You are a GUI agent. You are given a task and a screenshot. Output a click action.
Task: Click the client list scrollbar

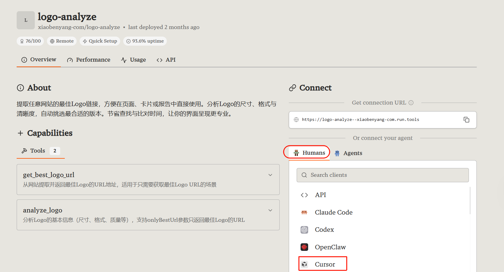tap(470, 200)
